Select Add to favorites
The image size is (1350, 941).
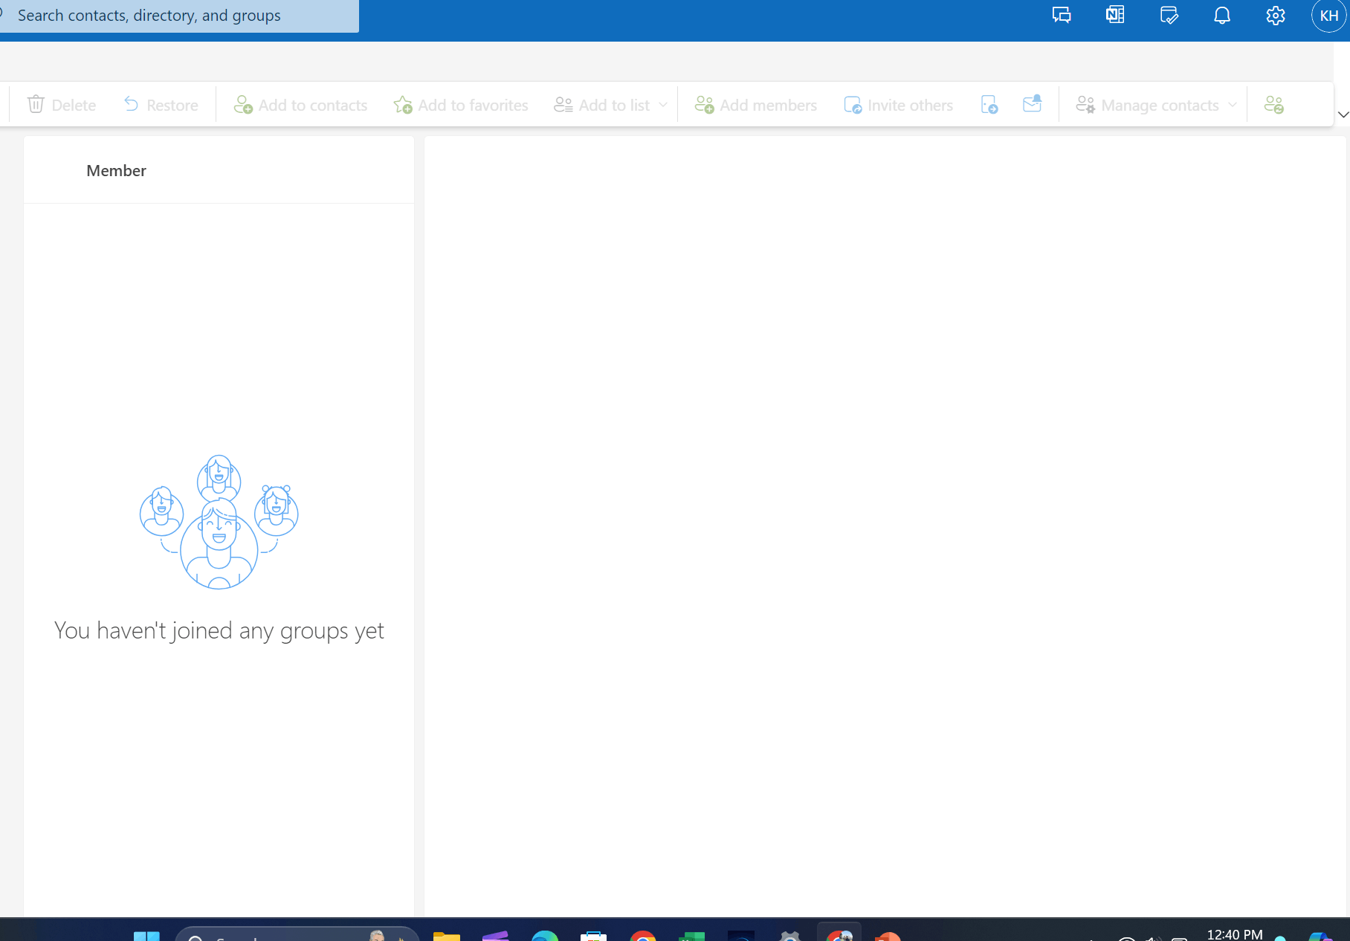pyautogui.click(x=461, y=105)
